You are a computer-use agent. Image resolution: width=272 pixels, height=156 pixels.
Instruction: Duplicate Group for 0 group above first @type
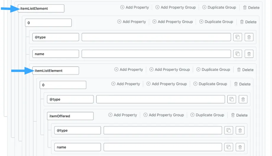(216, 22)
